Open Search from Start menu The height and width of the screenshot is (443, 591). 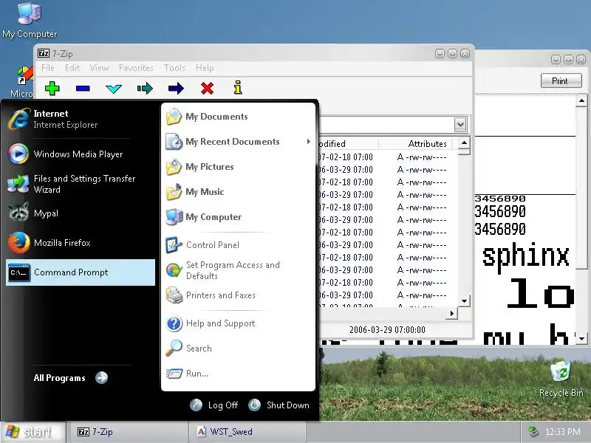[x=238, y=348]
